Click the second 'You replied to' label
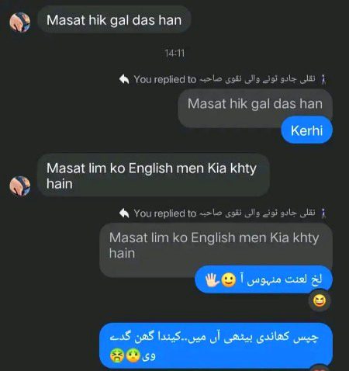The width and height of the screenshot is (349, 371). (165, 213)
